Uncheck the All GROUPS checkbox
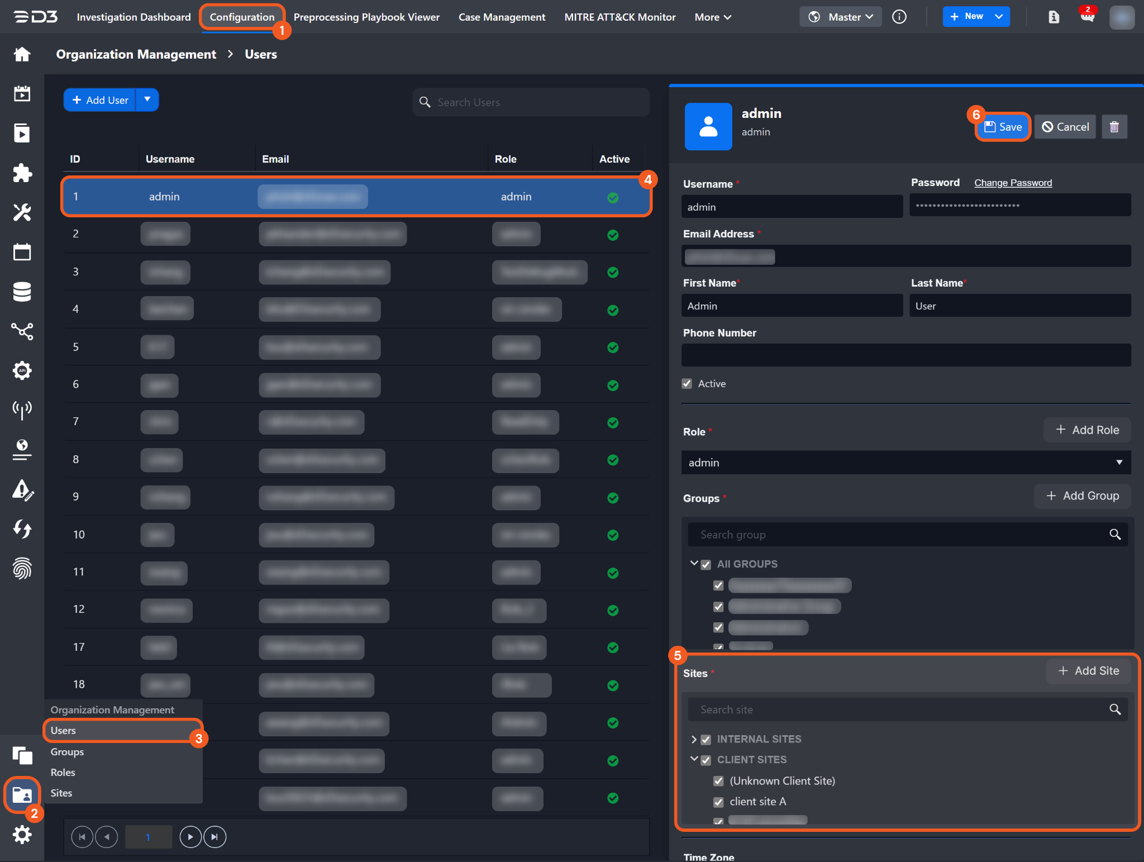Viewport: 1144px width, 862px height. point(706,564)
